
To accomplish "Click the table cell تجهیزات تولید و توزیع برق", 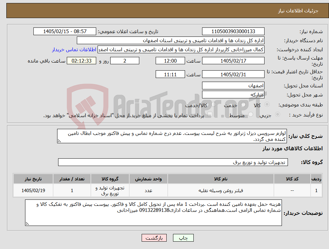I will tap(110, 190).
